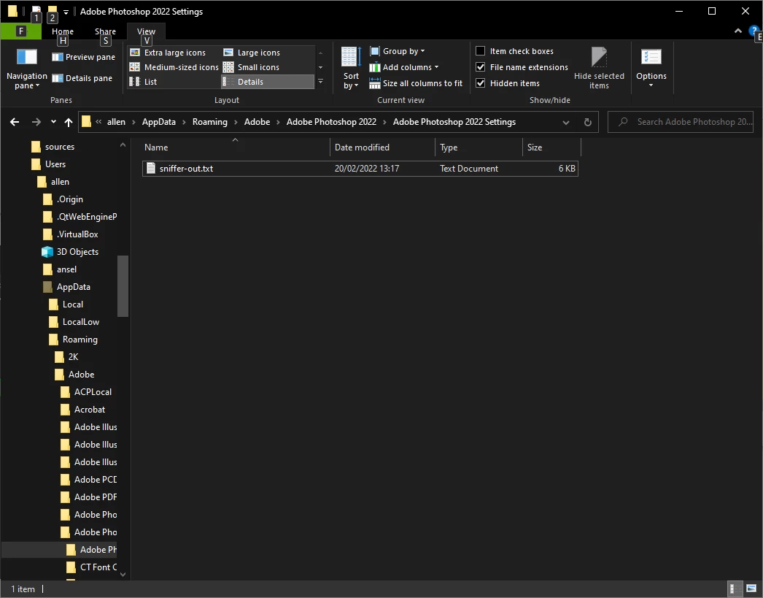
Task: Toggle the Preview pane
Action: click(x=83, y=57)
